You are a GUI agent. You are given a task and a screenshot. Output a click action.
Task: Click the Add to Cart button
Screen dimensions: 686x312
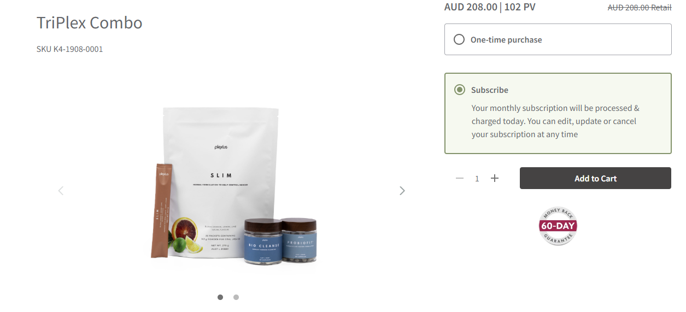pos(595,178)
